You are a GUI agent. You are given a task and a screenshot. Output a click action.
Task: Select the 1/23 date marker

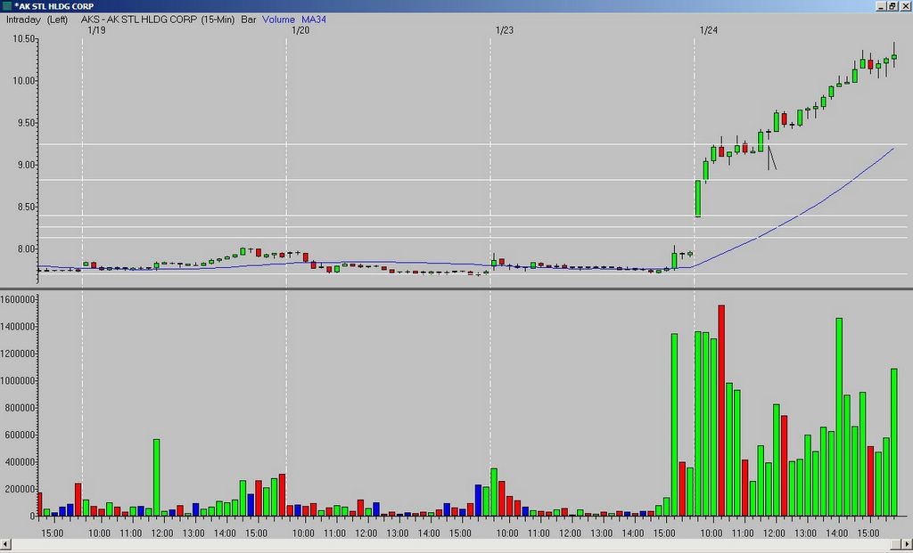(505, 30)
